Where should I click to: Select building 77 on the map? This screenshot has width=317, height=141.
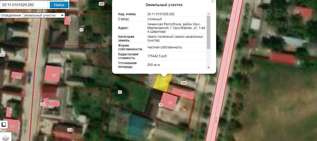pos(168,101)
